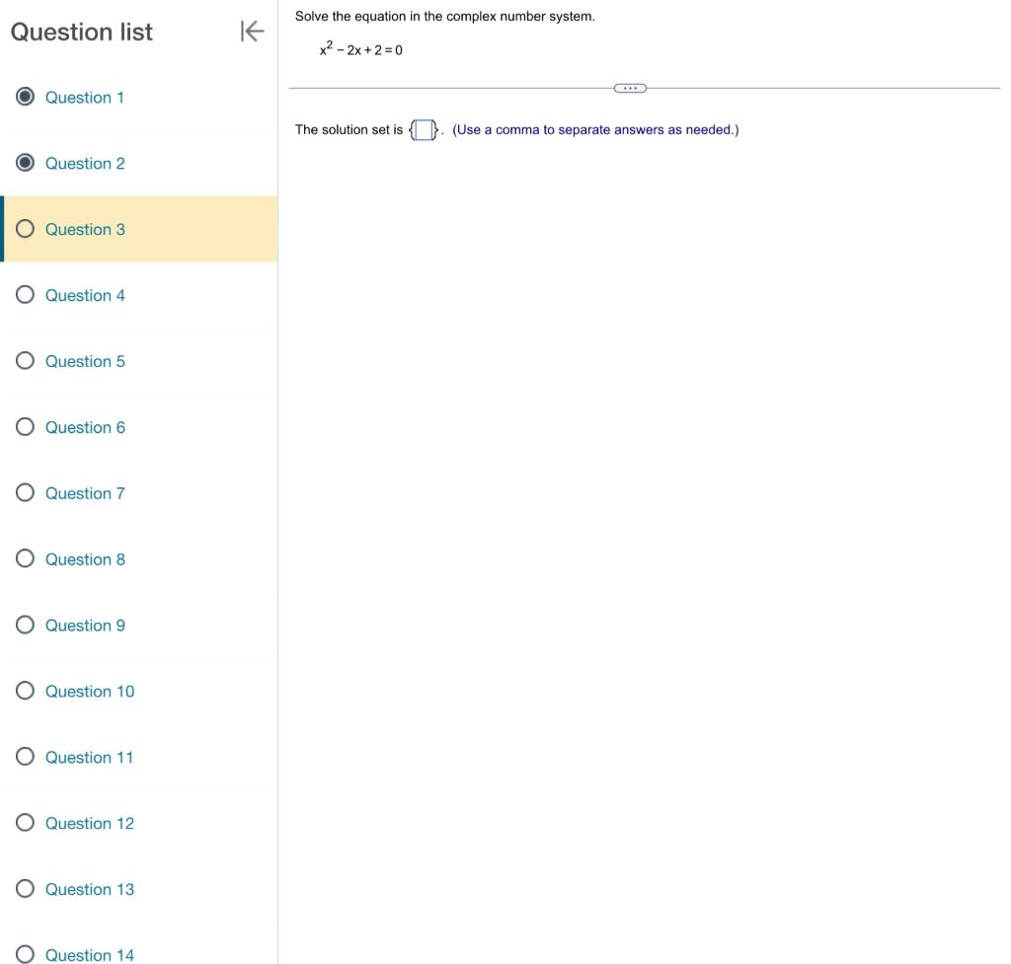
Task: Go to Question 13
Action: click(89, 889)
